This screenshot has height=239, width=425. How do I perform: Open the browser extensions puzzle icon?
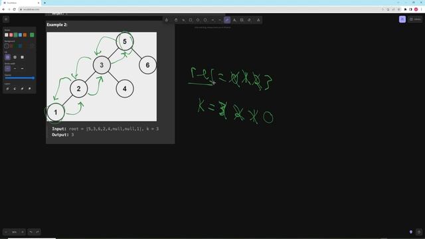(x=406, y=9)
